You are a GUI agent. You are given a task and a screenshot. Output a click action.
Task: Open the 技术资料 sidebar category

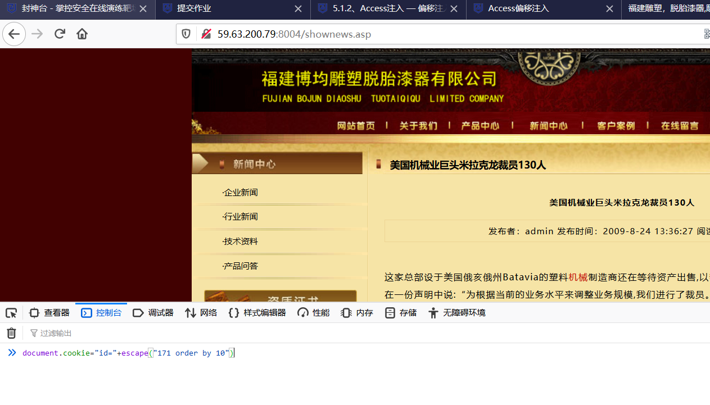240,242
